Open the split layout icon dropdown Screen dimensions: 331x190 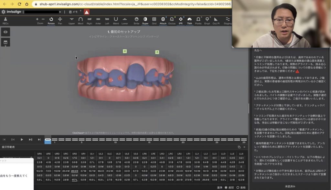(5, 43)
